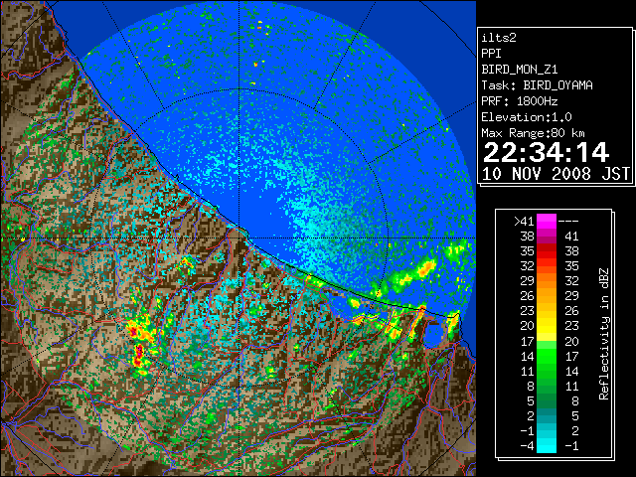The width and height of the screenshot is (636, 477).
Task: Pick the bright green band of the color scale
Action: point(547,356)
